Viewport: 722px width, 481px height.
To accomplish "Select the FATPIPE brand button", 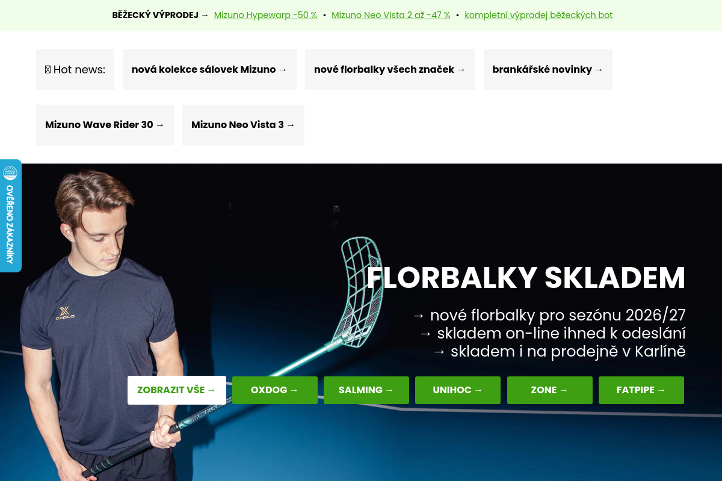I will [x=641, y=390].
